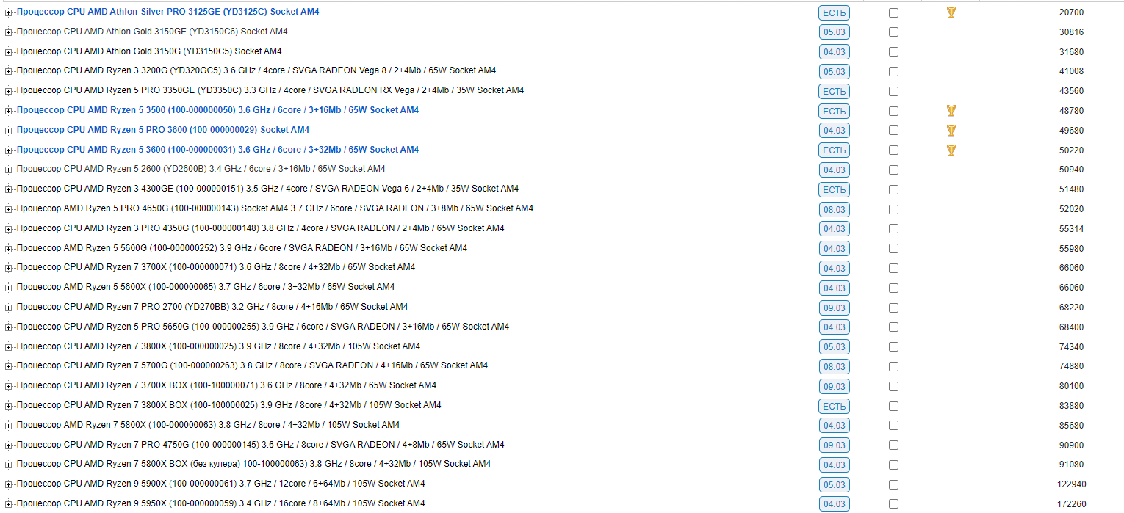Click price 55314
The width and height of the screenshot is (1124, 513).
point(1071,229)
